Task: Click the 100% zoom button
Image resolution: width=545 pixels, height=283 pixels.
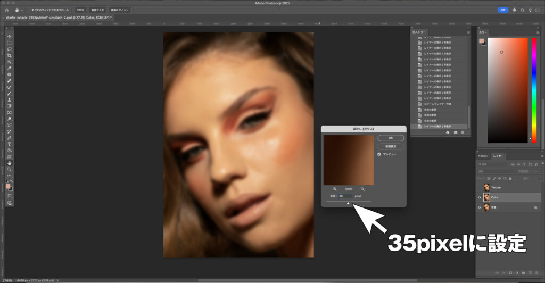Action: tap(80, 10)
